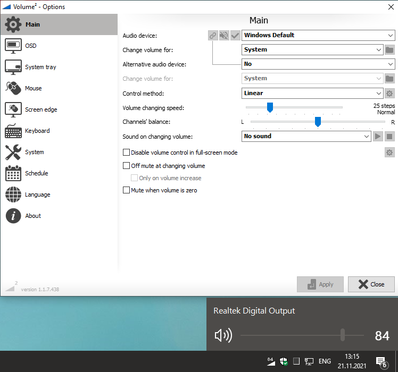Expand Sound on changing volume dropdown
Image resolution: width=398 pixels, height=372 pixels.
(306, 137)
